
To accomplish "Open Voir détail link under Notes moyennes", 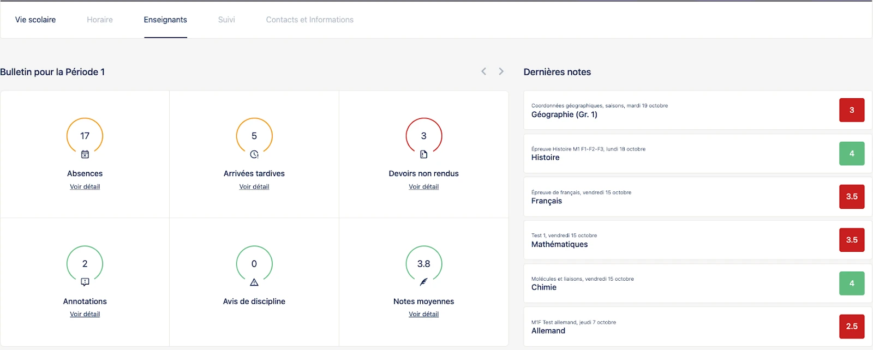I will click(424, 314).
